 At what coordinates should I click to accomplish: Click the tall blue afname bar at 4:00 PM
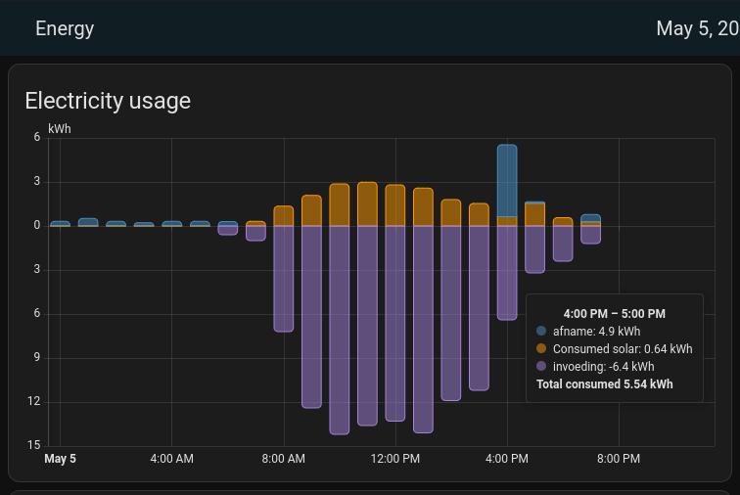pyautogui.click(x=507, y=181)
